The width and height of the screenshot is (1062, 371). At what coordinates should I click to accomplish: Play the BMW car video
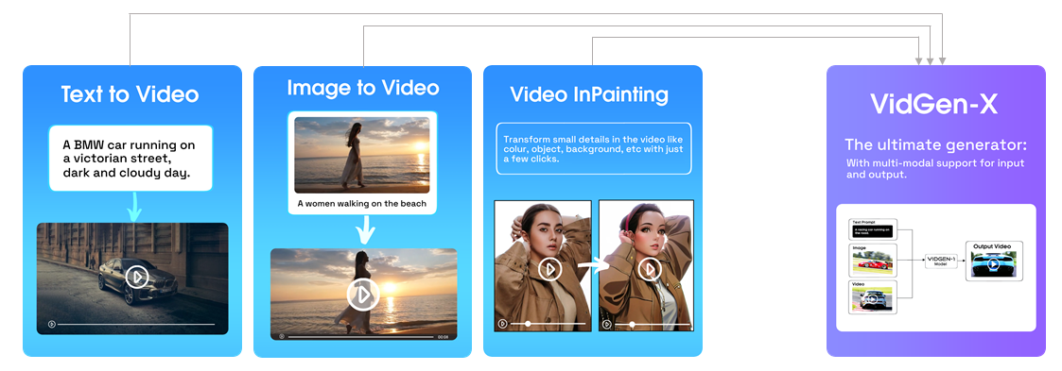[137, 277]
